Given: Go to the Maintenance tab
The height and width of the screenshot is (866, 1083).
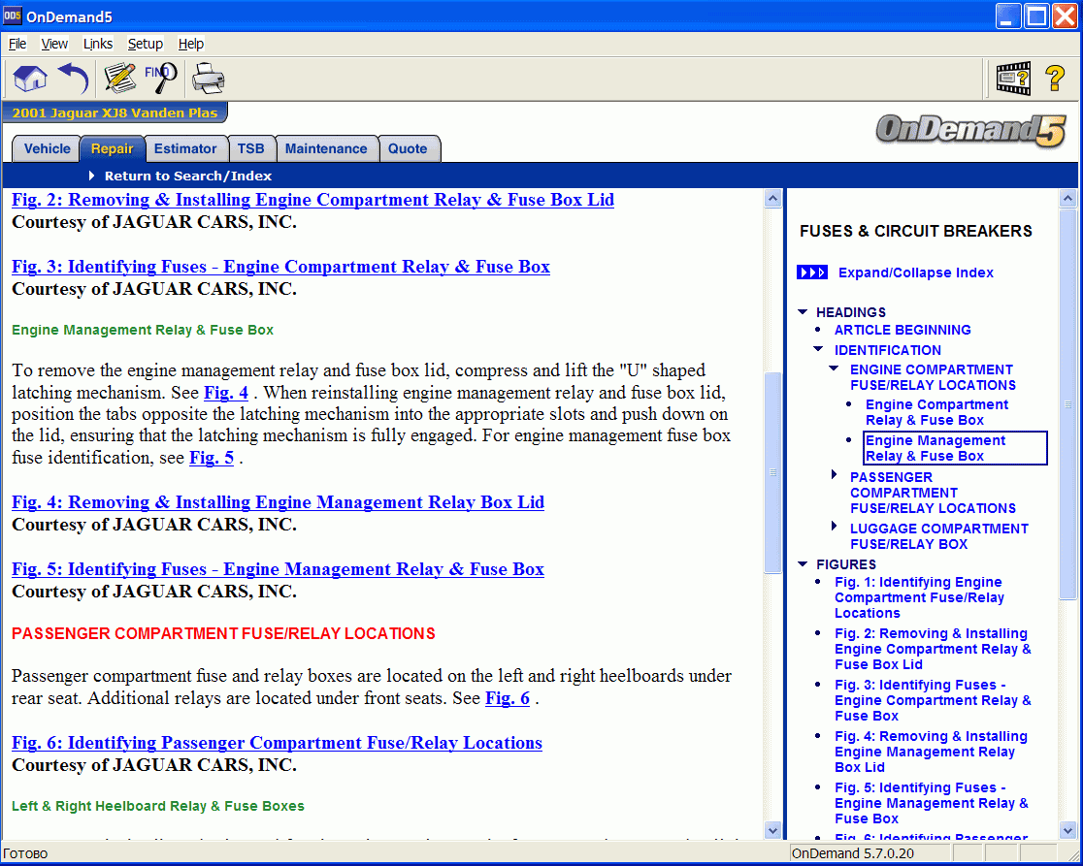Looking at the screenshot, I should coord(326,149).
